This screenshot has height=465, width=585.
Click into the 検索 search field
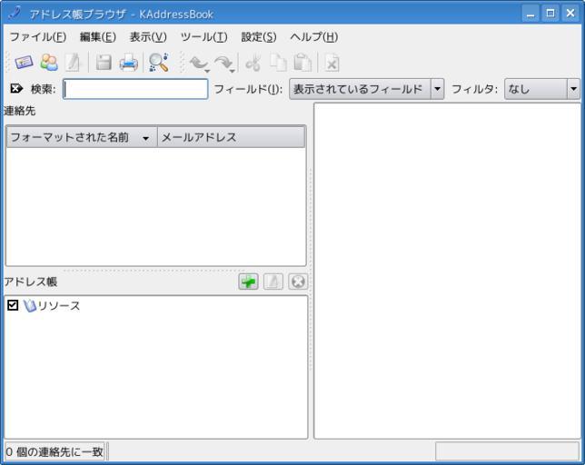(135, 89)
